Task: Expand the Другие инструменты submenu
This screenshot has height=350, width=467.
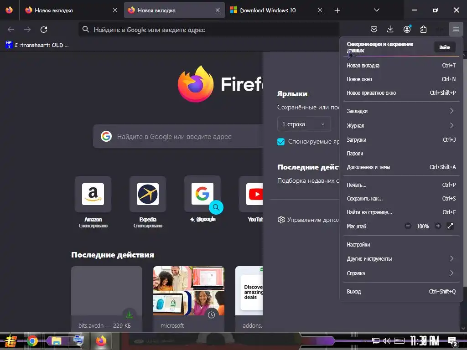Action: click(x=401, y=259)
